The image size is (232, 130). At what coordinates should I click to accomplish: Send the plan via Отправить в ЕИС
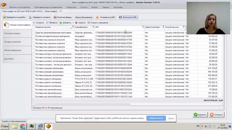tap(106, 17)
